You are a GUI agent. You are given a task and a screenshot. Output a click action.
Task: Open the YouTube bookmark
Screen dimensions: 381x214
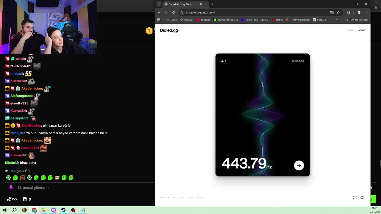click(x=203, y=20)
